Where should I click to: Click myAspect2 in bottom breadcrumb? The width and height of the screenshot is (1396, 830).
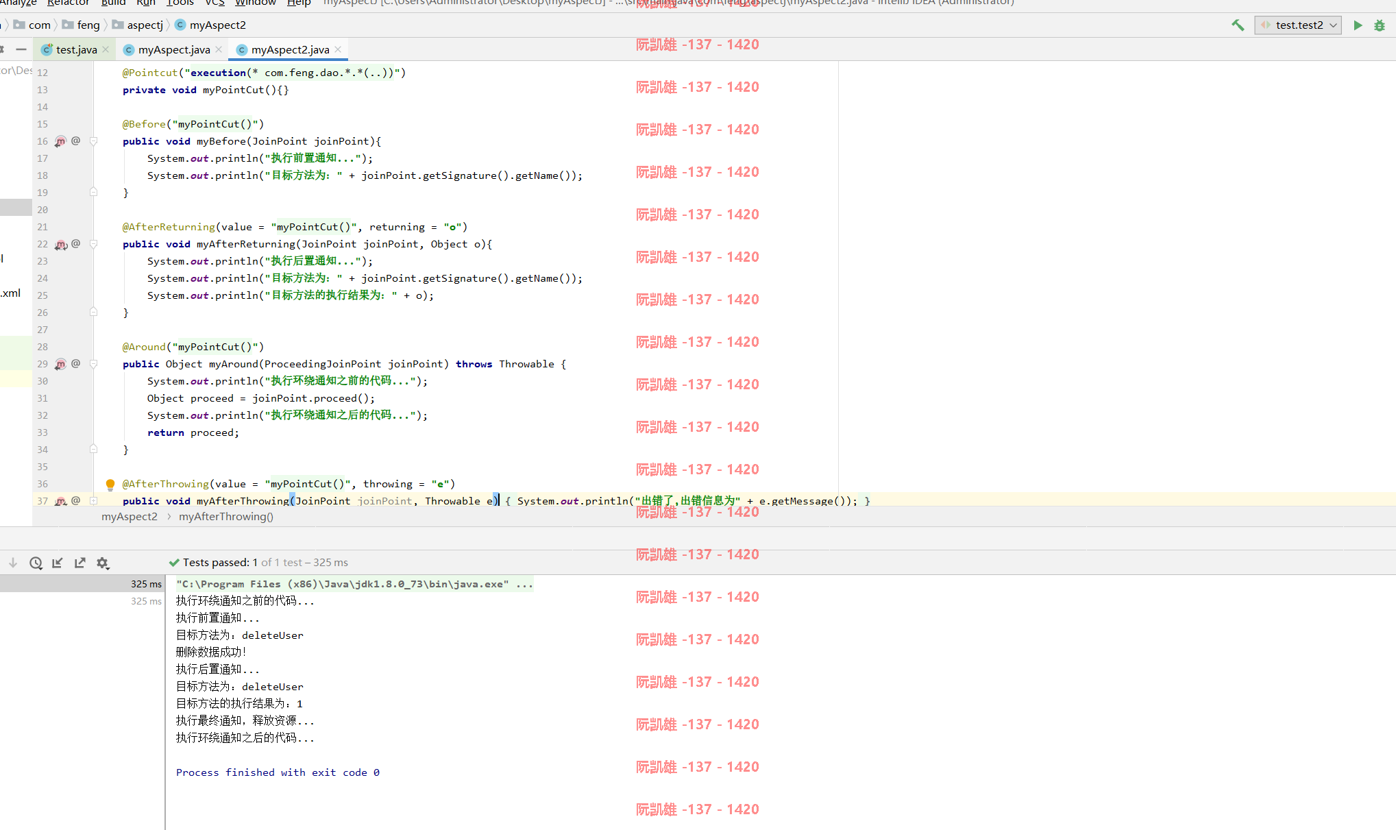click(130, 517)
